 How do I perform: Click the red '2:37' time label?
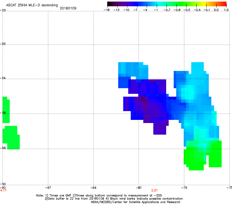point(154,191)
